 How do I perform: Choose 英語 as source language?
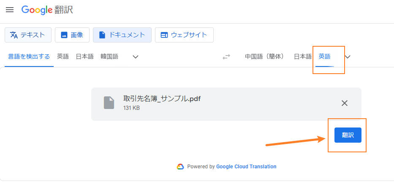(63, 56)
